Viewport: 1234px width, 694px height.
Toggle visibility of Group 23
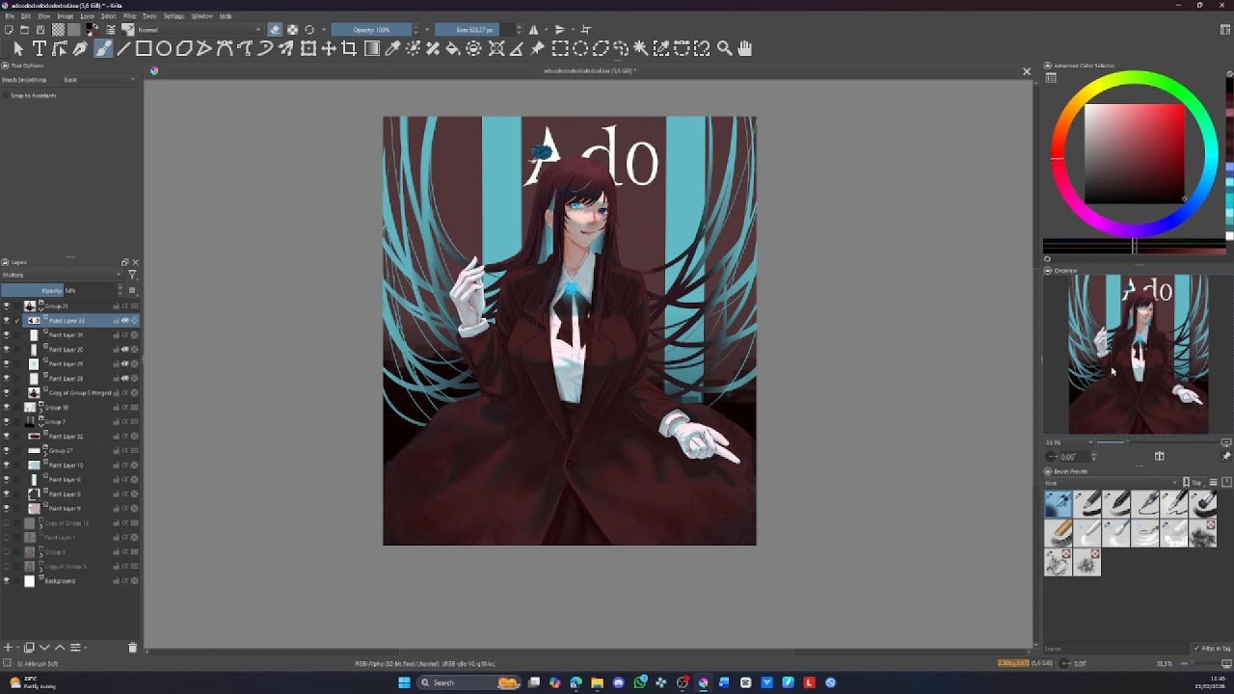click(x=7, y=306)
